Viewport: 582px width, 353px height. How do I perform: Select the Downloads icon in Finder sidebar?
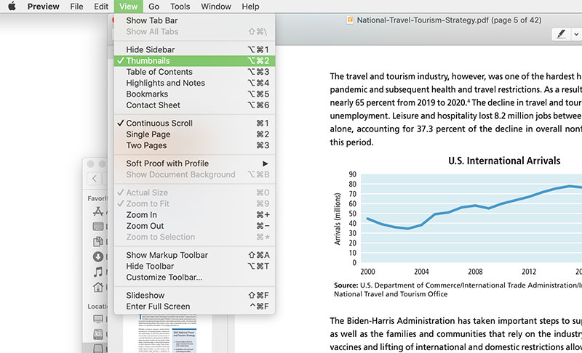[x=98, y=256]
